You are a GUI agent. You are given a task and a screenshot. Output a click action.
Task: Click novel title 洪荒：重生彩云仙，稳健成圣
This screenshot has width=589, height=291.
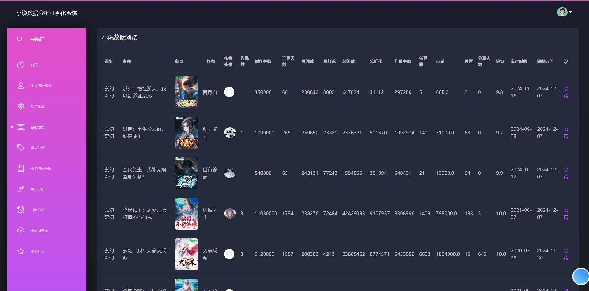(x=143, y=133)
